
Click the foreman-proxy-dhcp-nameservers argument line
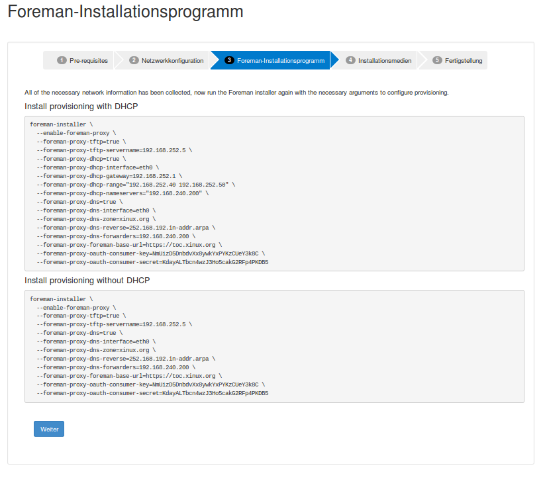click(123, 193)
